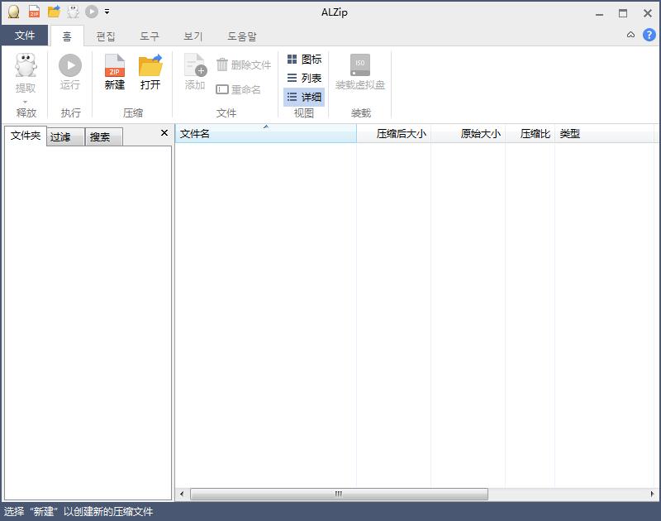Click the ALZip egg icon in title bar
The height and width of the screenshot is (521, 661).
[13, 12]
